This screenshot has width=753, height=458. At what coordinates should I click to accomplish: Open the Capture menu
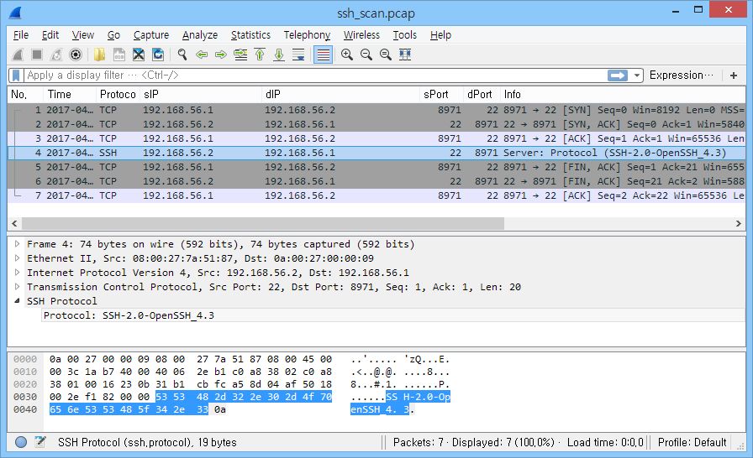coord(150,35)
